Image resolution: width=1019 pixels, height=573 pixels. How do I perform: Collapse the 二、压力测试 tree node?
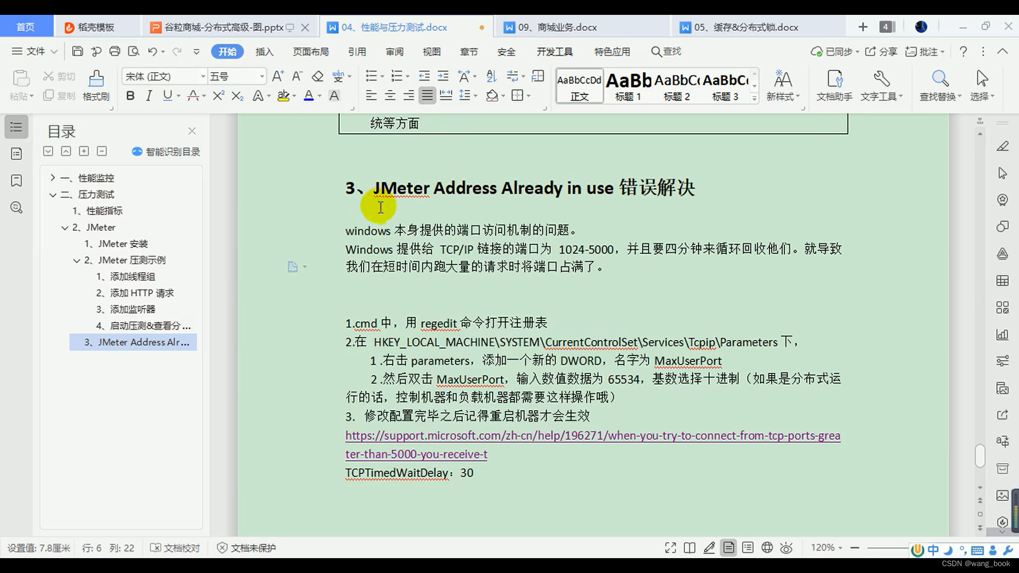point(53,195)
